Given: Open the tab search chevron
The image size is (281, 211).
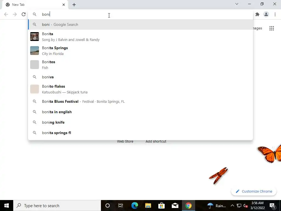Looking at the screenshot, I should [237, 4].
